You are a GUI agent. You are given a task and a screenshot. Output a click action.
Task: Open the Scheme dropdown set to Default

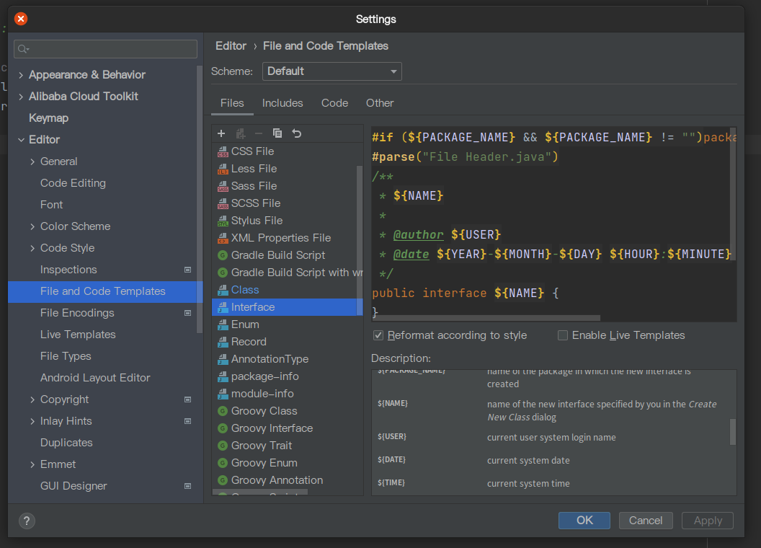coord(332,71)
